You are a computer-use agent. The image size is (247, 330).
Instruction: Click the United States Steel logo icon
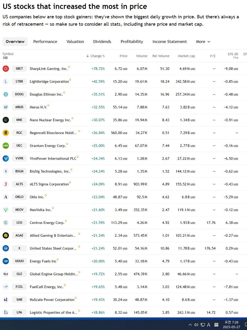click(x=6, y=248)
